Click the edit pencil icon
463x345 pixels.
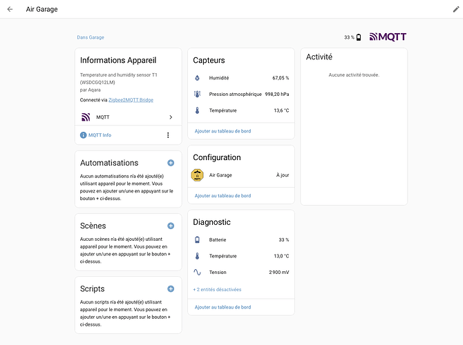pyautogui.click(x=455, y=10)
